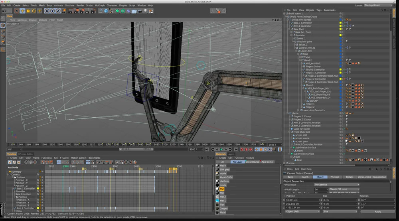The image size is (399, 221).
Task: Open the Size mode dropdown
Action: 340,211
